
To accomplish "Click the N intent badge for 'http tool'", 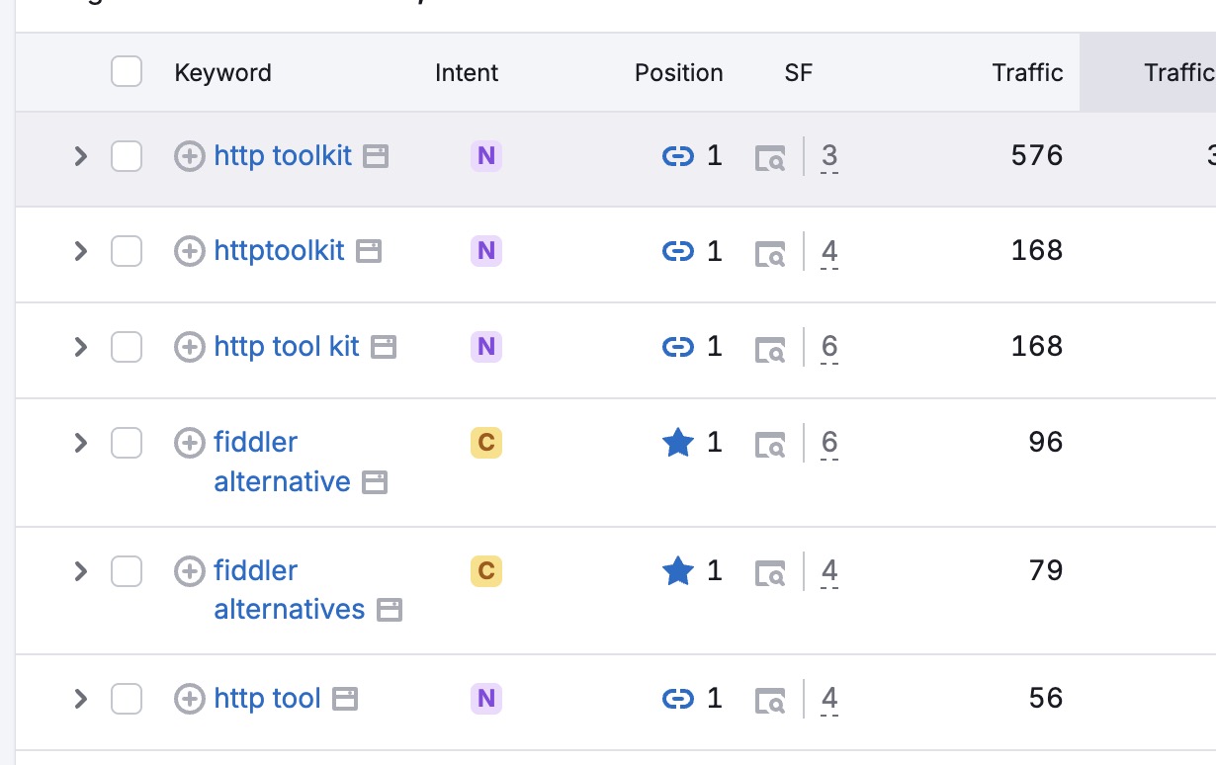I will tap(485, 699).
